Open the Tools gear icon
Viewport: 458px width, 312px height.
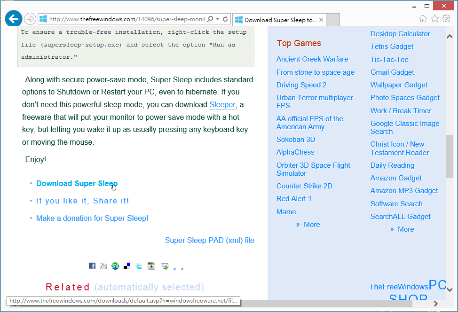coord(446,19)
